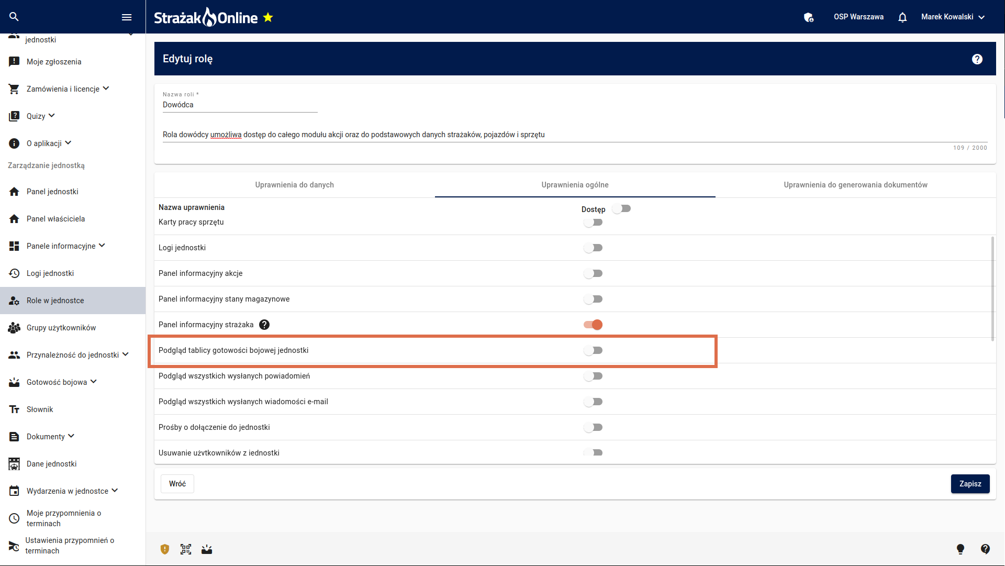Expand Zamówienia i licencje menu
The image size is (1005, 566).
(x=106, y=88)
